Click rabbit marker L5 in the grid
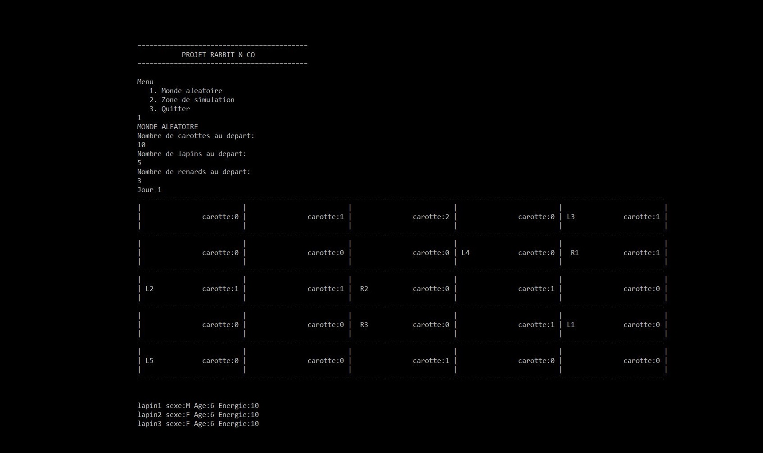The width and height of the screenshot is (763, 453). point(149,361)
